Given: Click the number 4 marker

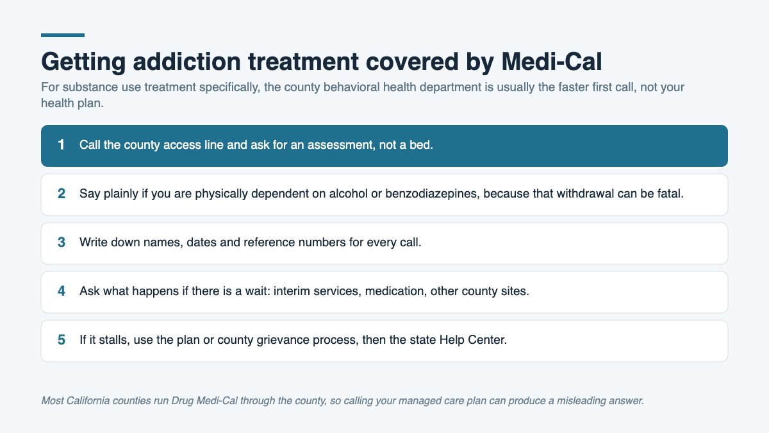Looking at the screenshot, I should pyautogui.click(x=62, y=291).
